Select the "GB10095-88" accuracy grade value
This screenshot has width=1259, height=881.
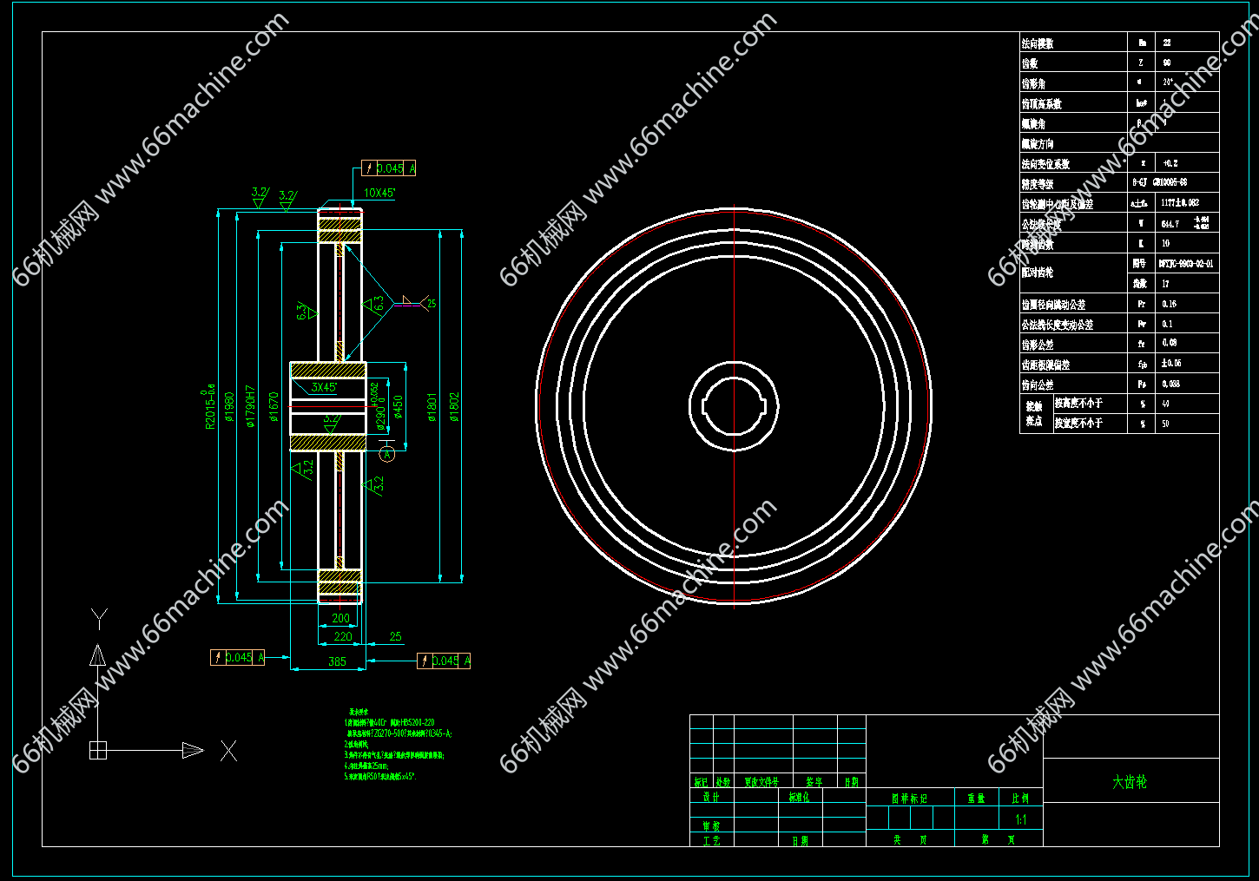(1170, 182)
